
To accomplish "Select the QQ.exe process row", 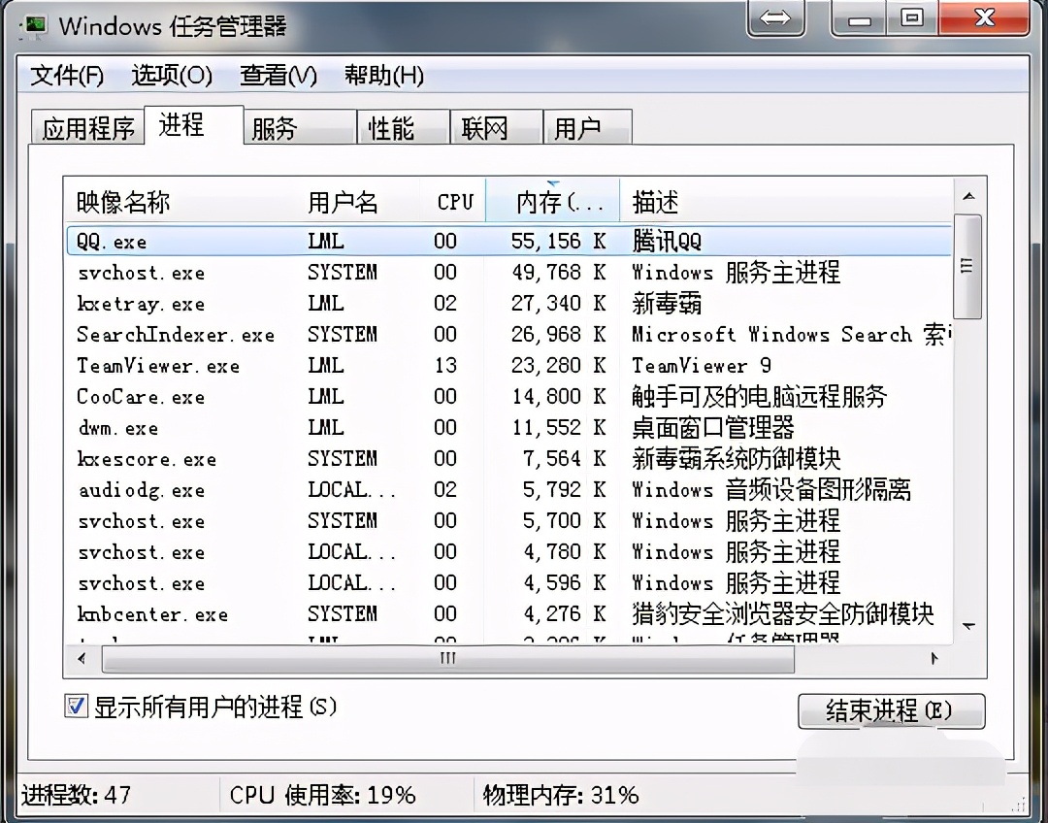I will pyautogui.click(x=388, y=241).
